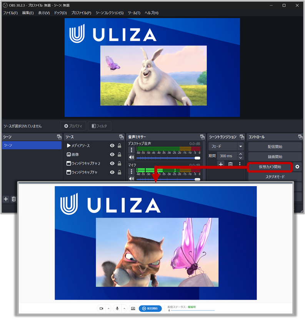Pop out the 音声ミキサー dock panel

tap(202, 137)
